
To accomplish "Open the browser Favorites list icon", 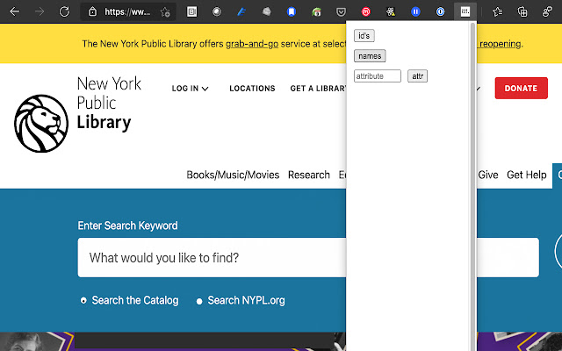I will click(x=498, y=11).
